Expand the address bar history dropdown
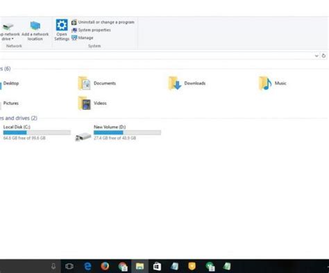The width and height of the screenshot is (329, 273). click(x=317, y=56)
